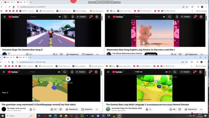The width and height of the screenshot is (209, 118).
Task: Share the Watermelon Bear Song video
Action: (x=191, y=54)
